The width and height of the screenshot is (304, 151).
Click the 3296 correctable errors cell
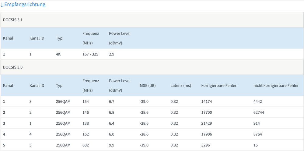(205, 145)
